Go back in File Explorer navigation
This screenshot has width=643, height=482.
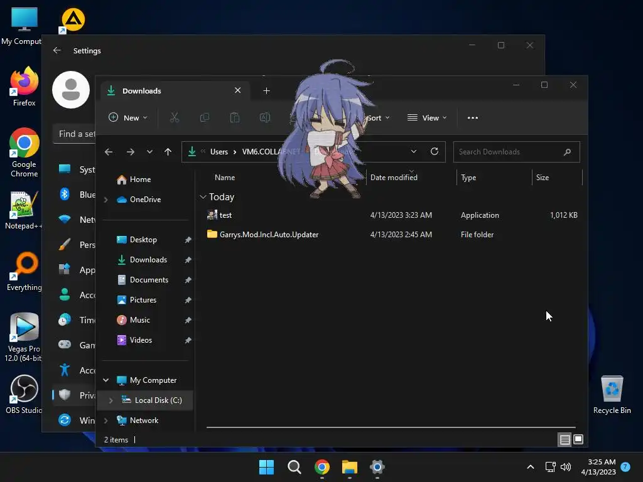[109, 152]
